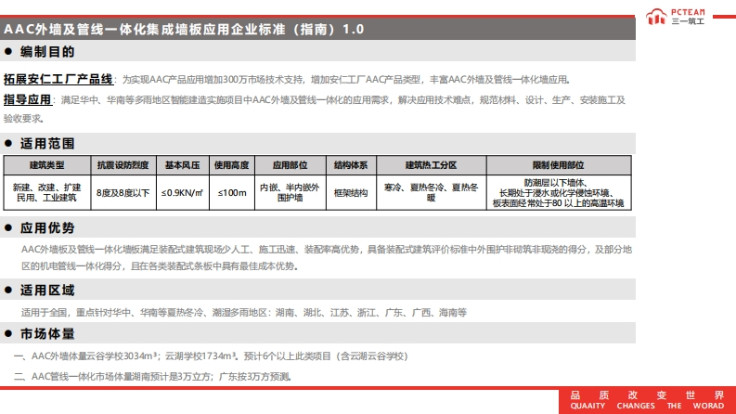The image size is (736, 414).
Task: Click the 8度及8度以下 table cell
Action: pyautogui.click(x=123, y=192)
